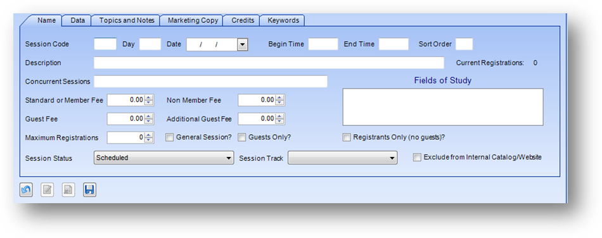Focus the Day input field
602x238 pixels.
(x=150, y=44)
